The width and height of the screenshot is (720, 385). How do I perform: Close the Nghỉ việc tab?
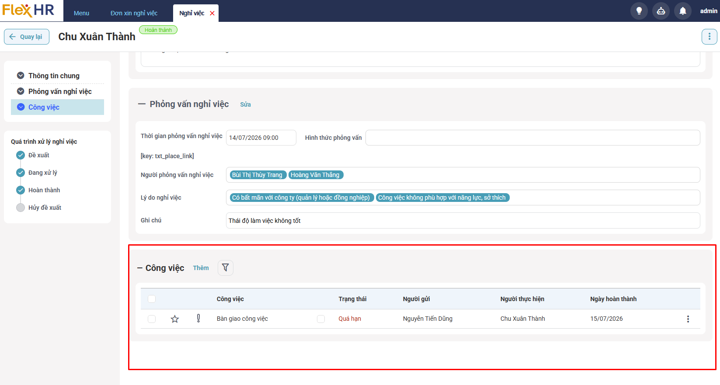212,13
